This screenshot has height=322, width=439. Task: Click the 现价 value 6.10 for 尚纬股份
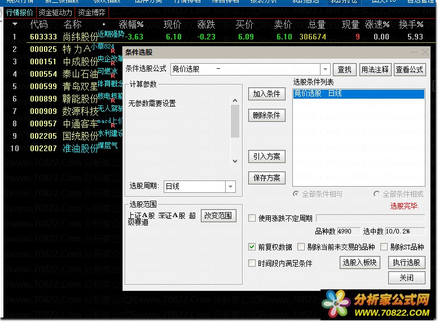(174, 37)
